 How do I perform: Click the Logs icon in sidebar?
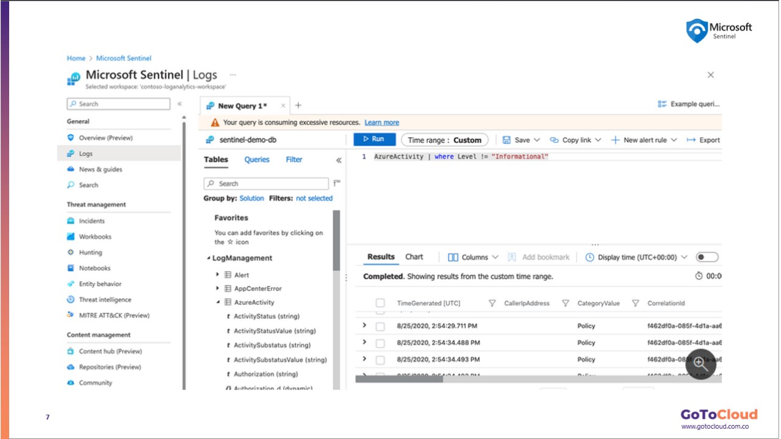71,154
